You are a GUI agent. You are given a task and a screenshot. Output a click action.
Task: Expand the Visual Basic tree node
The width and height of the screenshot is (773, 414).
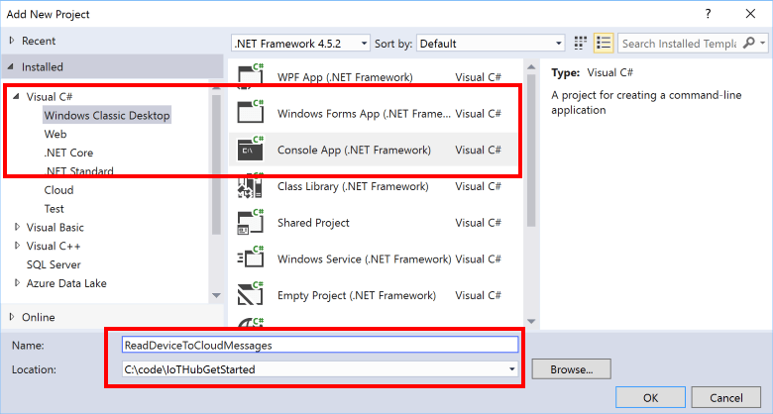[x=17, y=227]
